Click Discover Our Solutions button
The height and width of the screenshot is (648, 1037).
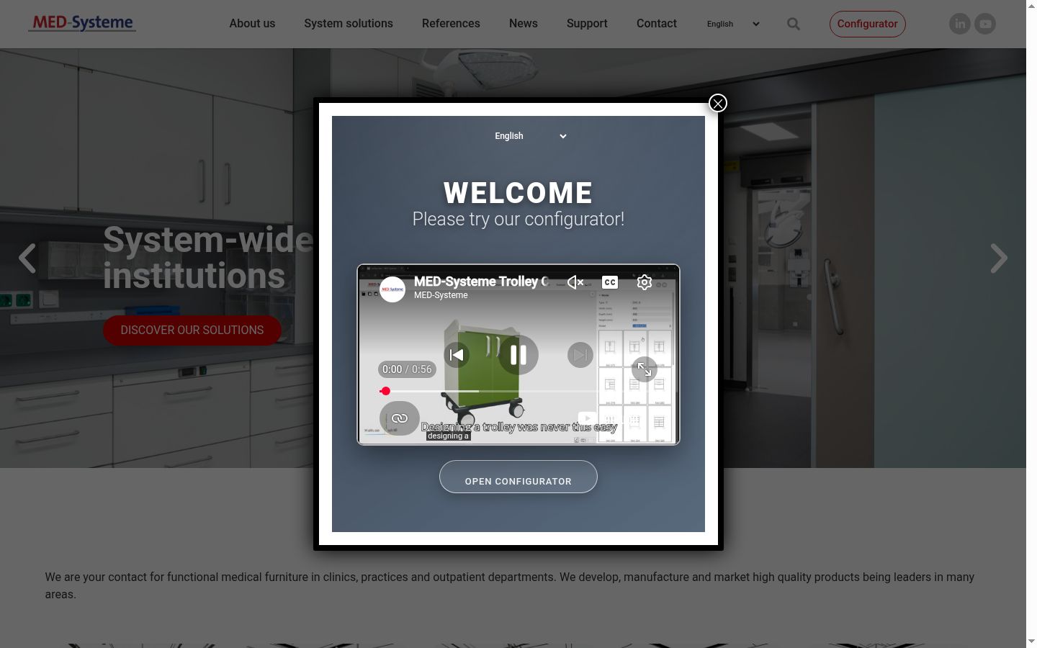(192, 330)
